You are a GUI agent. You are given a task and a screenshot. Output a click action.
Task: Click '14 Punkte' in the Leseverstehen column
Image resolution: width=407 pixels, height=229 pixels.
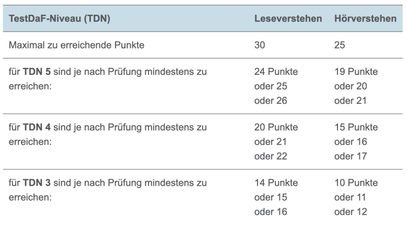pos(276,183)
